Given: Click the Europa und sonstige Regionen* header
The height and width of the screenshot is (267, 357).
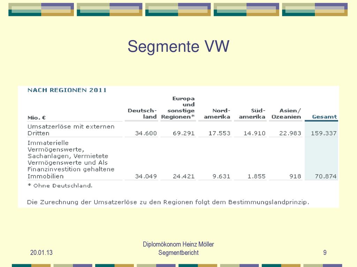Looking at the screenshot, I should click(178, 108).
